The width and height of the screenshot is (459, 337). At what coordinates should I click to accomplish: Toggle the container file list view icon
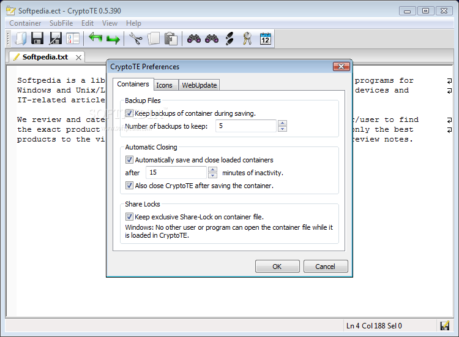pos(73,39)
